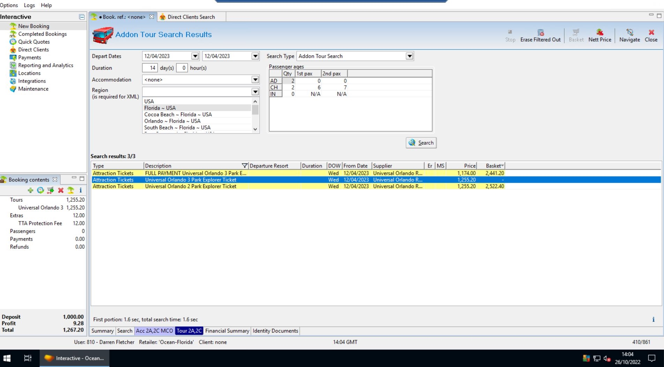Click the Stop toolbar icon
664x367 pixels.
point(510,36)
